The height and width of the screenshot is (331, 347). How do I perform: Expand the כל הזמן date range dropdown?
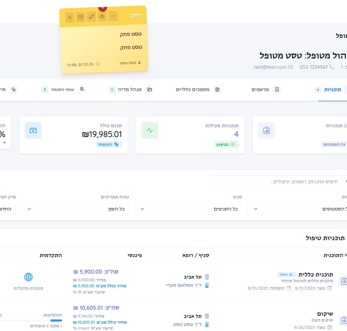point(75,209)
